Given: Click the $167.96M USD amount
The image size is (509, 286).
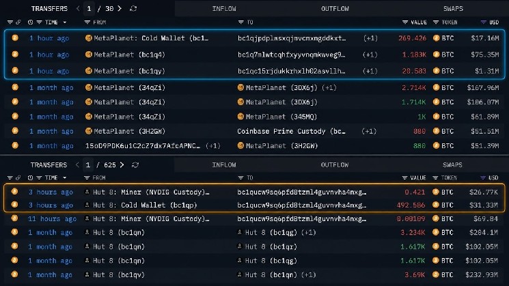Looking at the screenshot, I should (x=483, y=87).
